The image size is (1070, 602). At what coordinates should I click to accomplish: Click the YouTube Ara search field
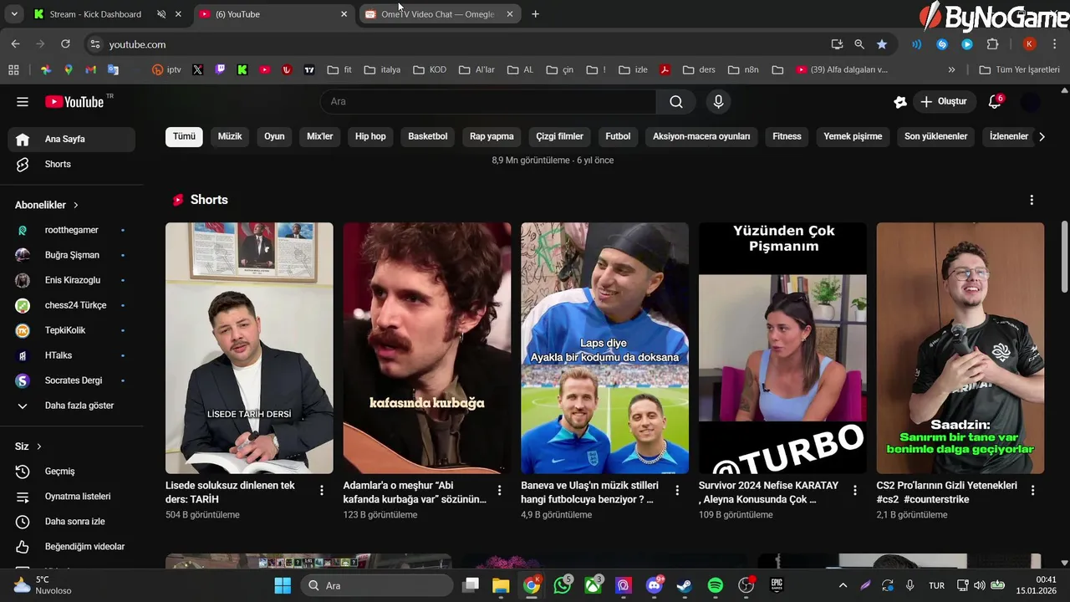[x=488, y=102]
